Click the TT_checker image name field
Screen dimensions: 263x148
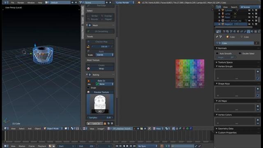pyautogui.click(x=122, y=129)
